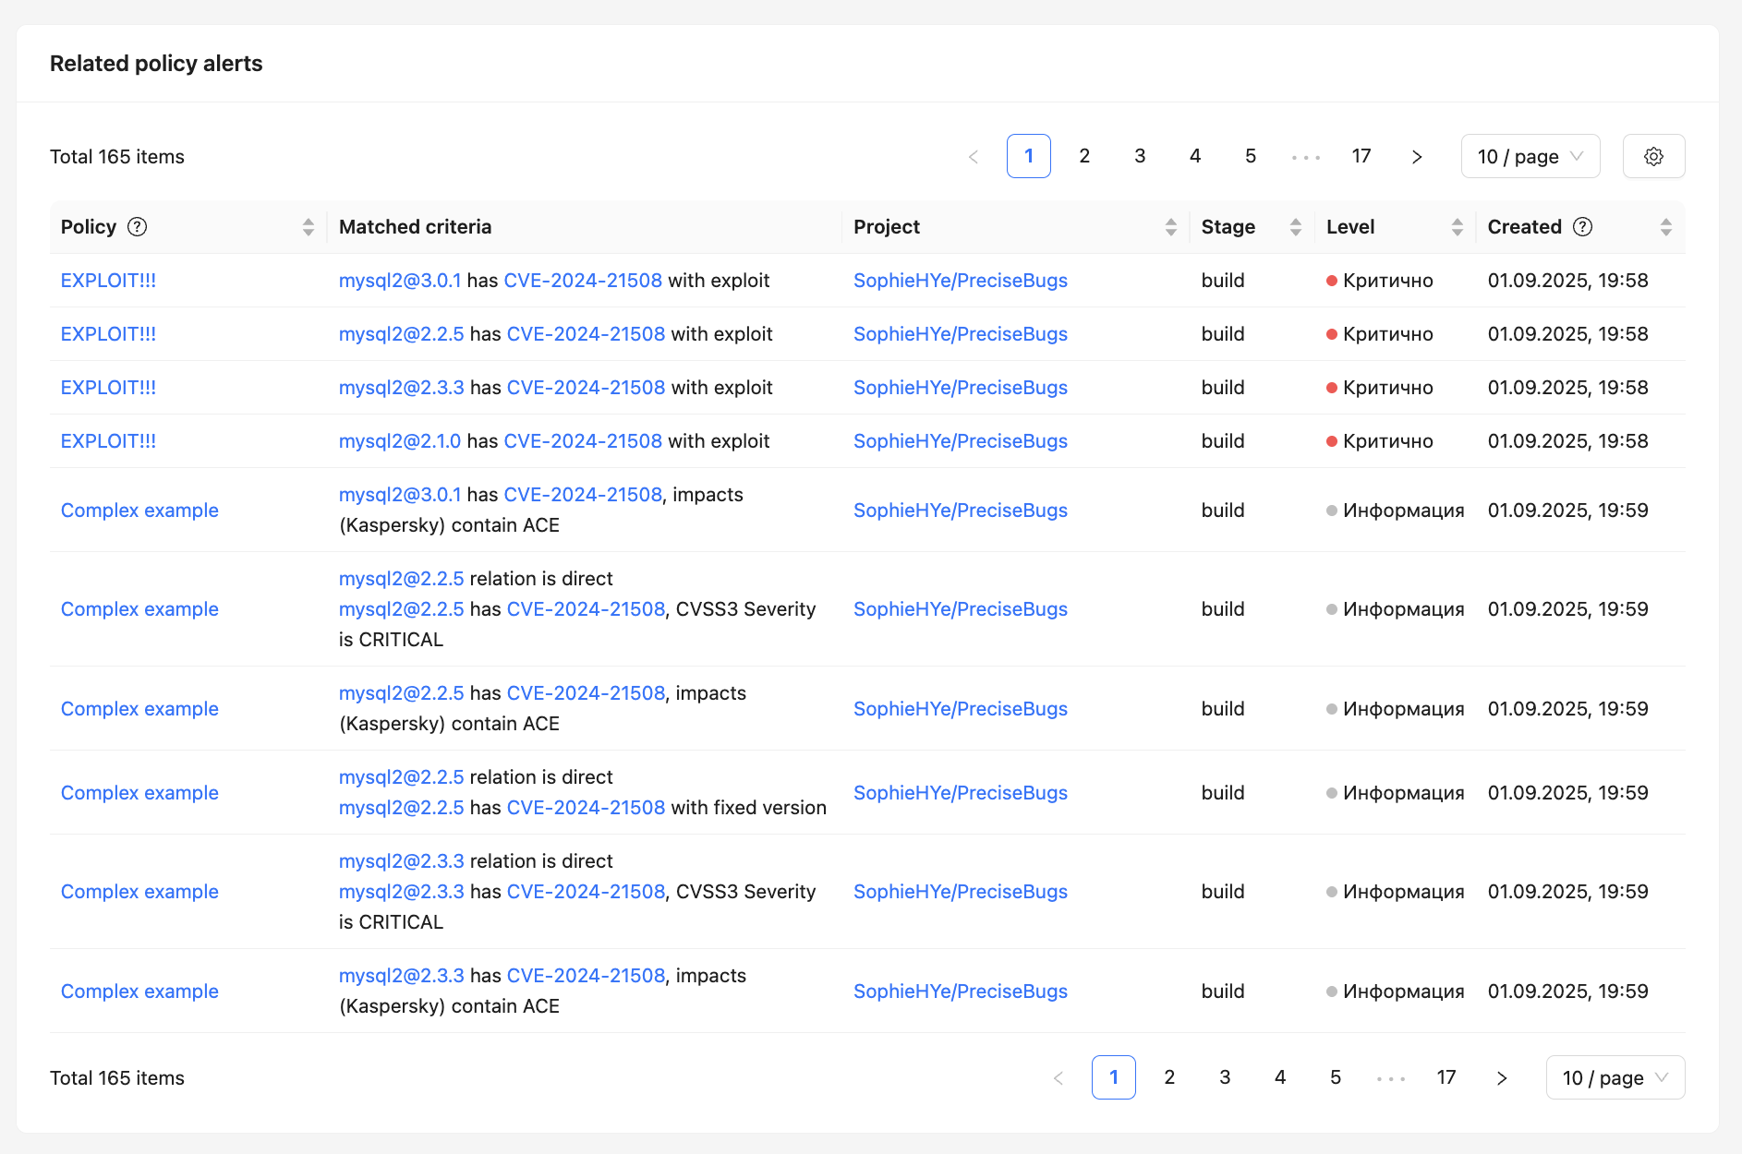Image resolution: width=1742 pixels, height=1154 pixels.
Task: Open the bottom 10 / page dropdown
Action: coord(1615,1077)
